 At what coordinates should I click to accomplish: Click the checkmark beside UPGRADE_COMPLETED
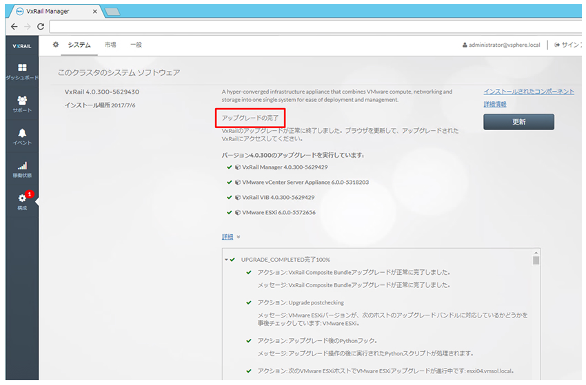[x=232, y=260]
